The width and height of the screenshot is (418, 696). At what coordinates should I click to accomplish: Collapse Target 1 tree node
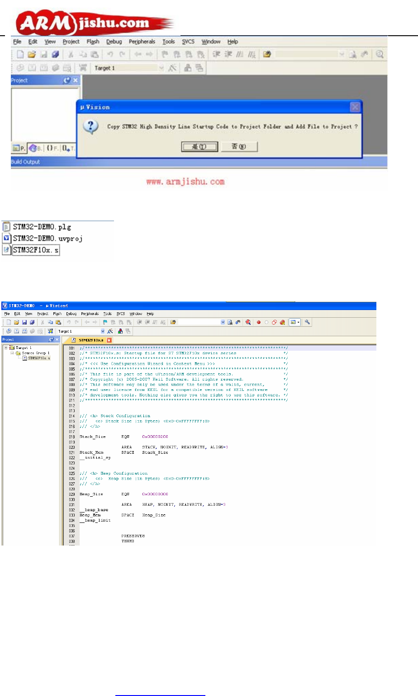click(x=6, y=348)
